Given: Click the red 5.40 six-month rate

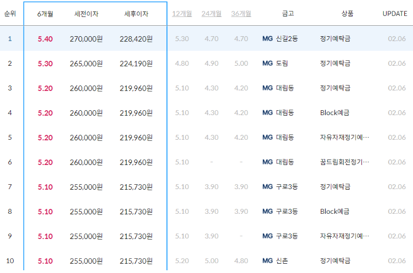Looking at the screenshot, I should (45, 39).
